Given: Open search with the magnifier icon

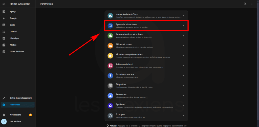Looking at the screenshot, I should click(x=245, y=4).
